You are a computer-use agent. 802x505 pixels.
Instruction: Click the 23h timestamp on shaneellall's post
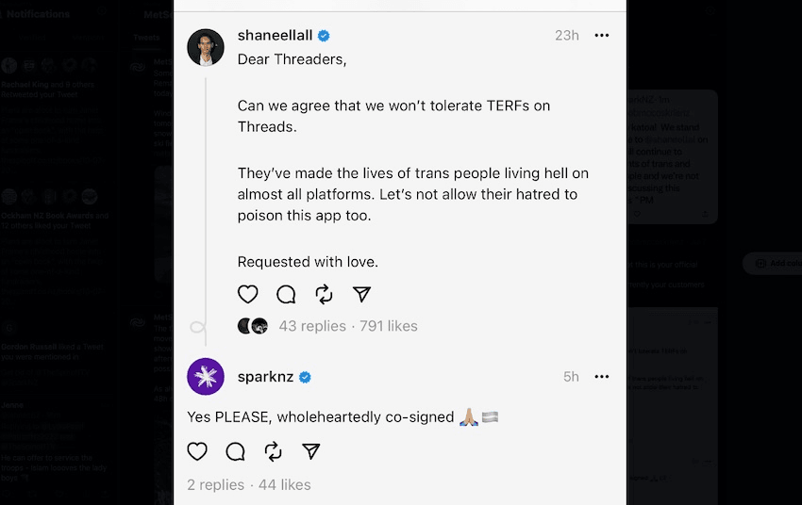(x=566, y=36)
